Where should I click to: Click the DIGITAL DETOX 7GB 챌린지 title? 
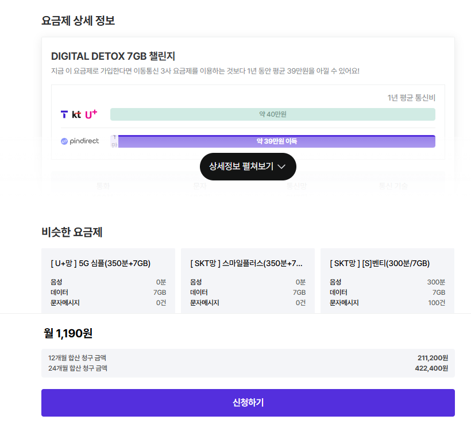[x=113, y=56]
